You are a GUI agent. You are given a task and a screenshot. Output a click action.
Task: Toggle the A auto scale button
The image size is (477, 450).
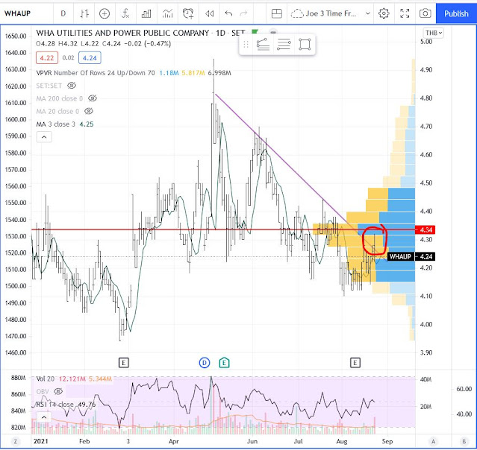(433, 441)
